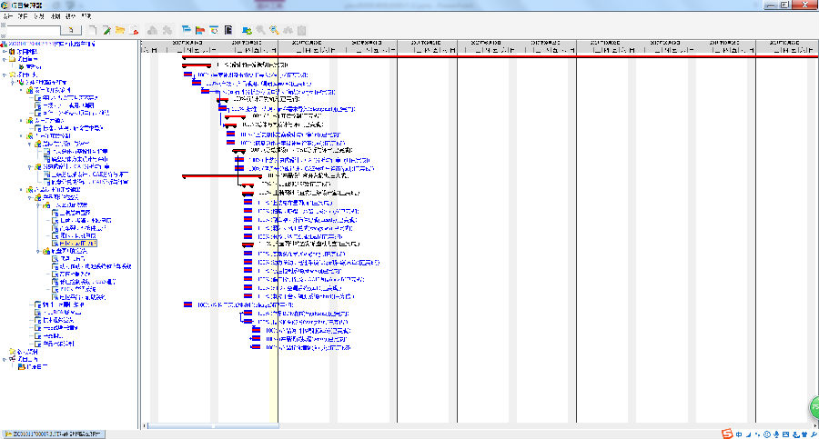Viewport: 819px width, 439px height.
Task: Select the highlighted task item in tree
Action: (77, 244)
